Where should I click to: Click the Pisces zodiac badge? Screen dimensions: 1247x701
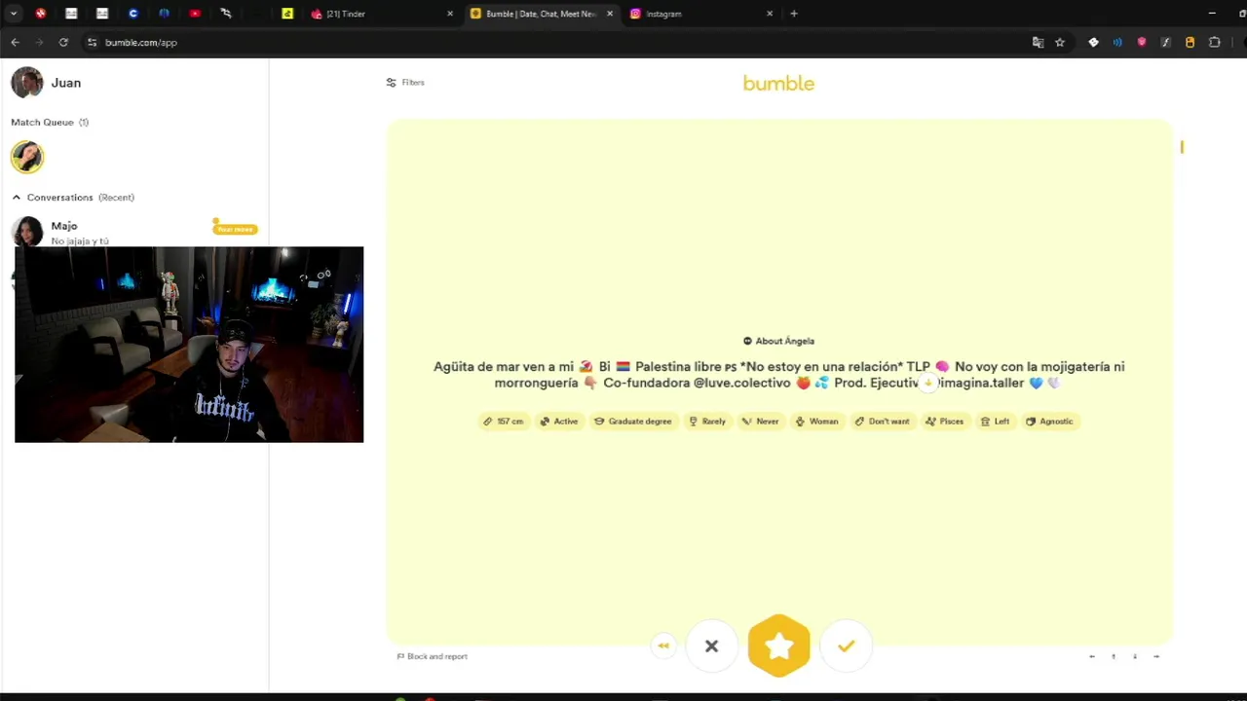pyautogui.click(x=945, y=422)
